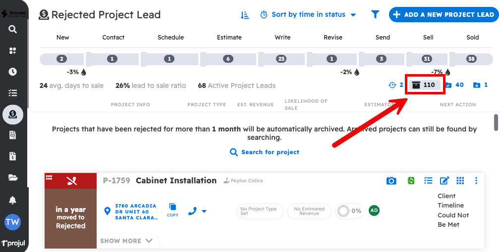Expand the Show More section of P-1759
The width and height of the screenshot is (501, 252).
coord(127,241)
